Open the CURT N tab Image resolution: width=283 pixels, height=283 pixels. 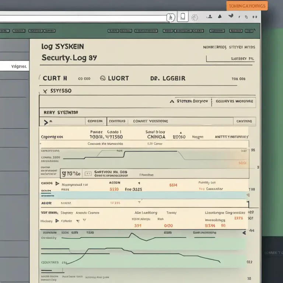tap(55, 78)
